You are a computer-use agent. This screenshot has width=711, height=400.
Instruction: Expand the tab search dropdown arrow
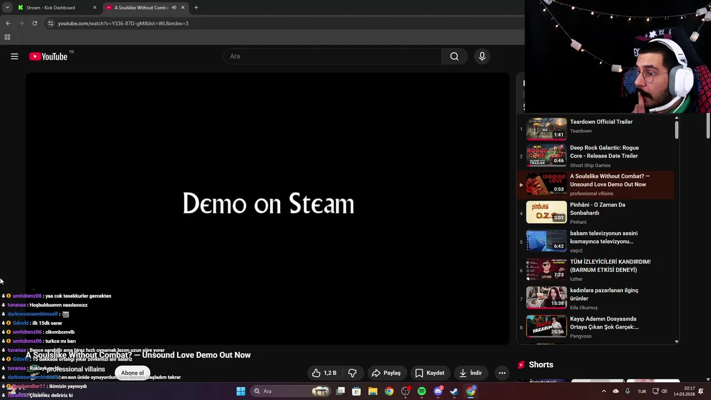pos(7,8)
